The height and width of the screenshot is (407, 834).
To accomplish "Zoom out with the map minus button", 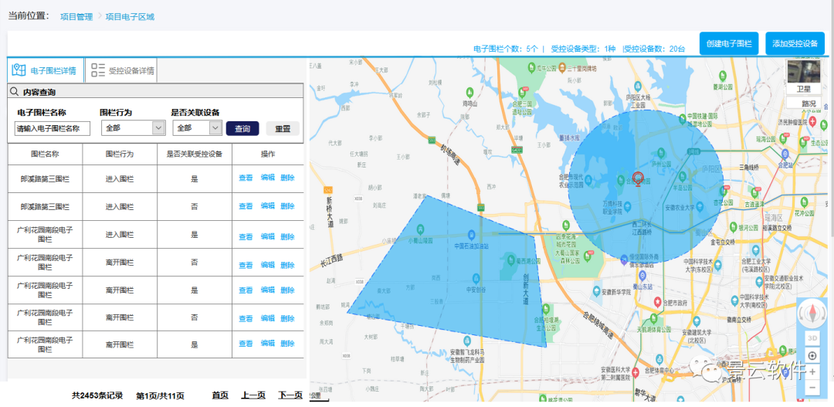I will [812, 387].
